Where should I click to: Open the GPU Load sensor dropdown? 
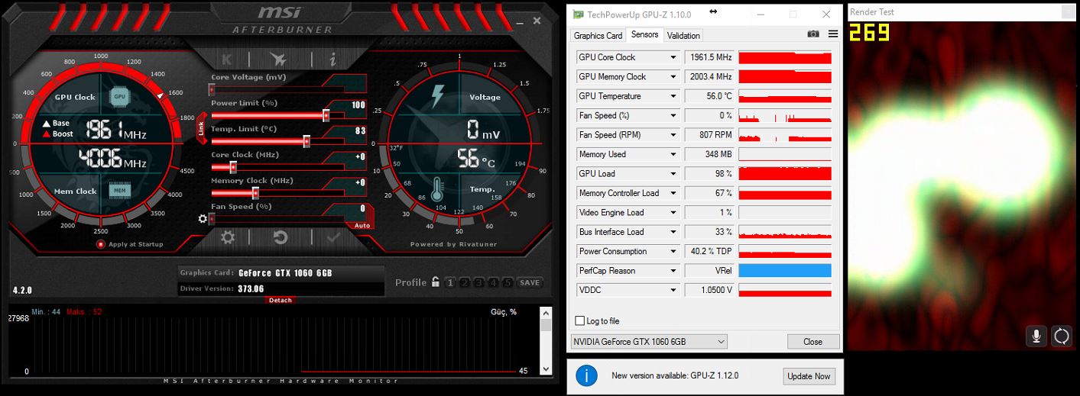(673, 174)
